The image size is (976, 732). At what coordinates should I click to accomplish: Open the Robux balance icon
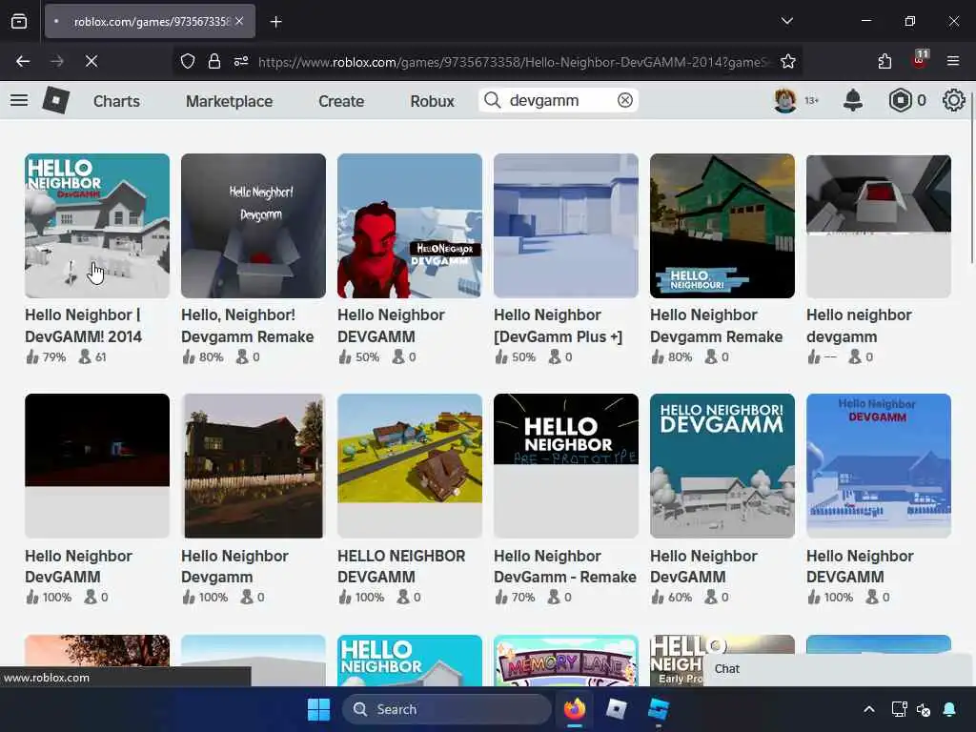900,100
